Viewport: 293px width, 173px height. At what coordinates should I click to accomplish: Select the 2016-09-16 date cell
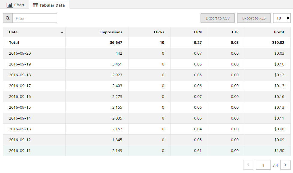coord(20,97)
